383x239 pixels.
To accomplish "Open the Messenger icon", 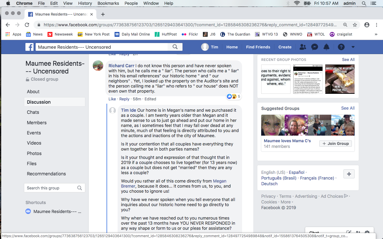I will [314, 47].
